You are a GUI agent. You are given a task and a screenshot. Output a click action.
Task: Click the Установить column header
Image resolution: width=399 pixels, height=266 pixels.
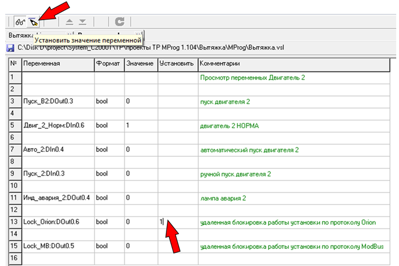coord(177,63)
